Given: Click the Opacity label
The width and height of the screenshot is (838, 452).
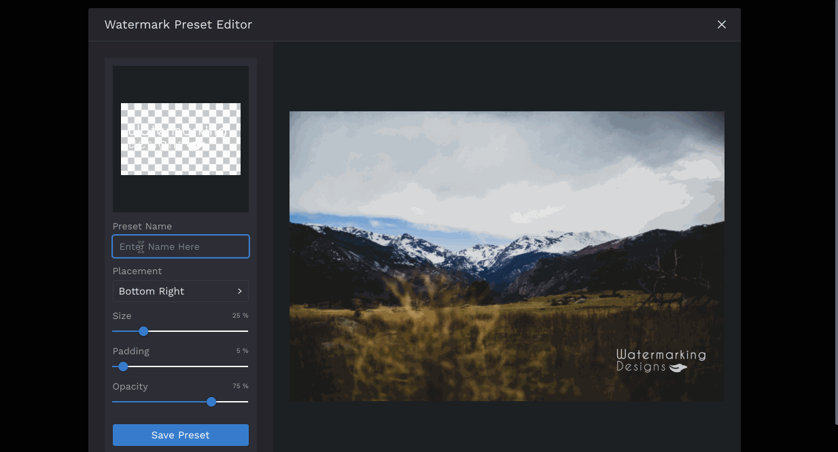Looking at the screenshot, I should tap(130, 386).
